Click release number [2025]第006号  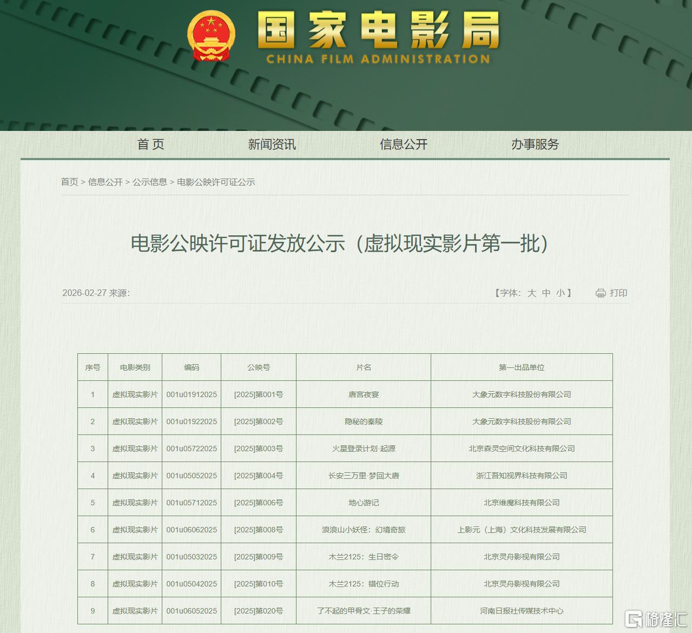click(x=259, y=503)
